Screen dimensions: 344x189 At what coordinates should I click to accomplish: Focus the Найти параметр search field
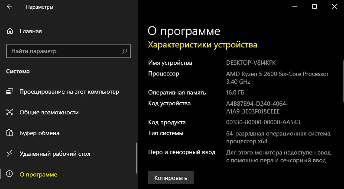pyautogui.click(x=68, y=51)
